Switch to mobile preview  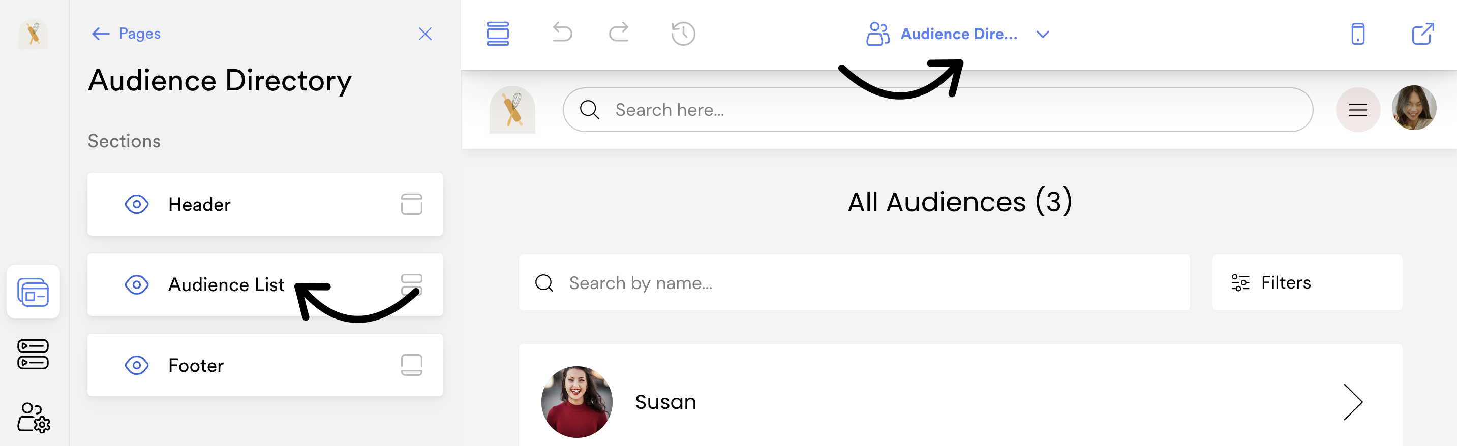pyautogui.click(x=1357, y=34)
